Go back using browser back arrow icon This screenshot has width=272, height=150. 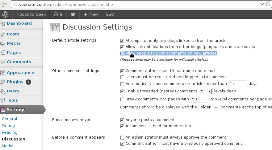4,4
